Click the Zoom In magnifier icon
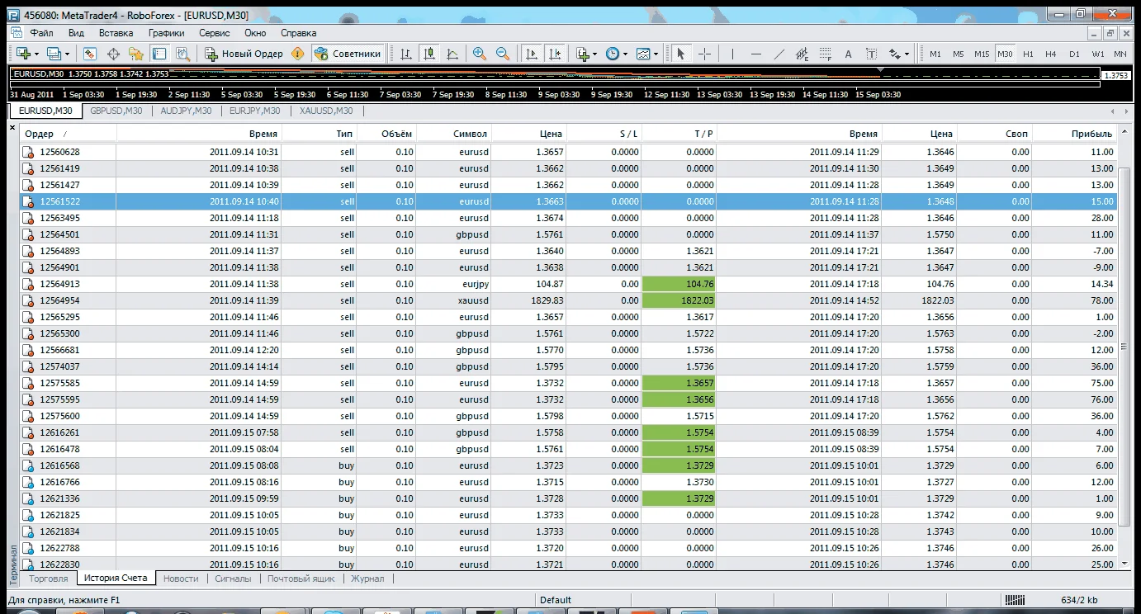Viewport: 1141px width, 614px height. [x=479, y=54]
